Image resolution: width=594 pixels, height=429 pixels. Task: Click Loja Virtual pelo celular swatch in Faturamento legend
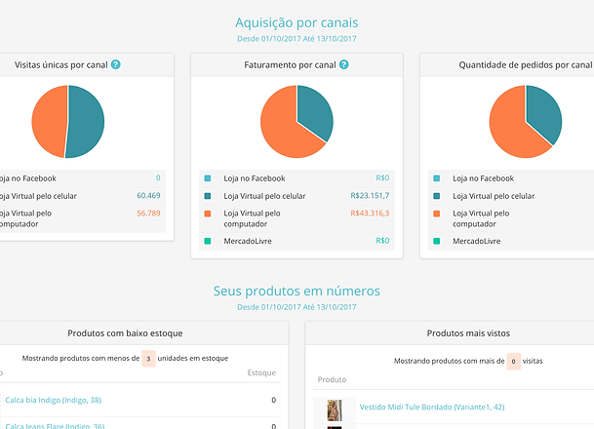point(208,196)
